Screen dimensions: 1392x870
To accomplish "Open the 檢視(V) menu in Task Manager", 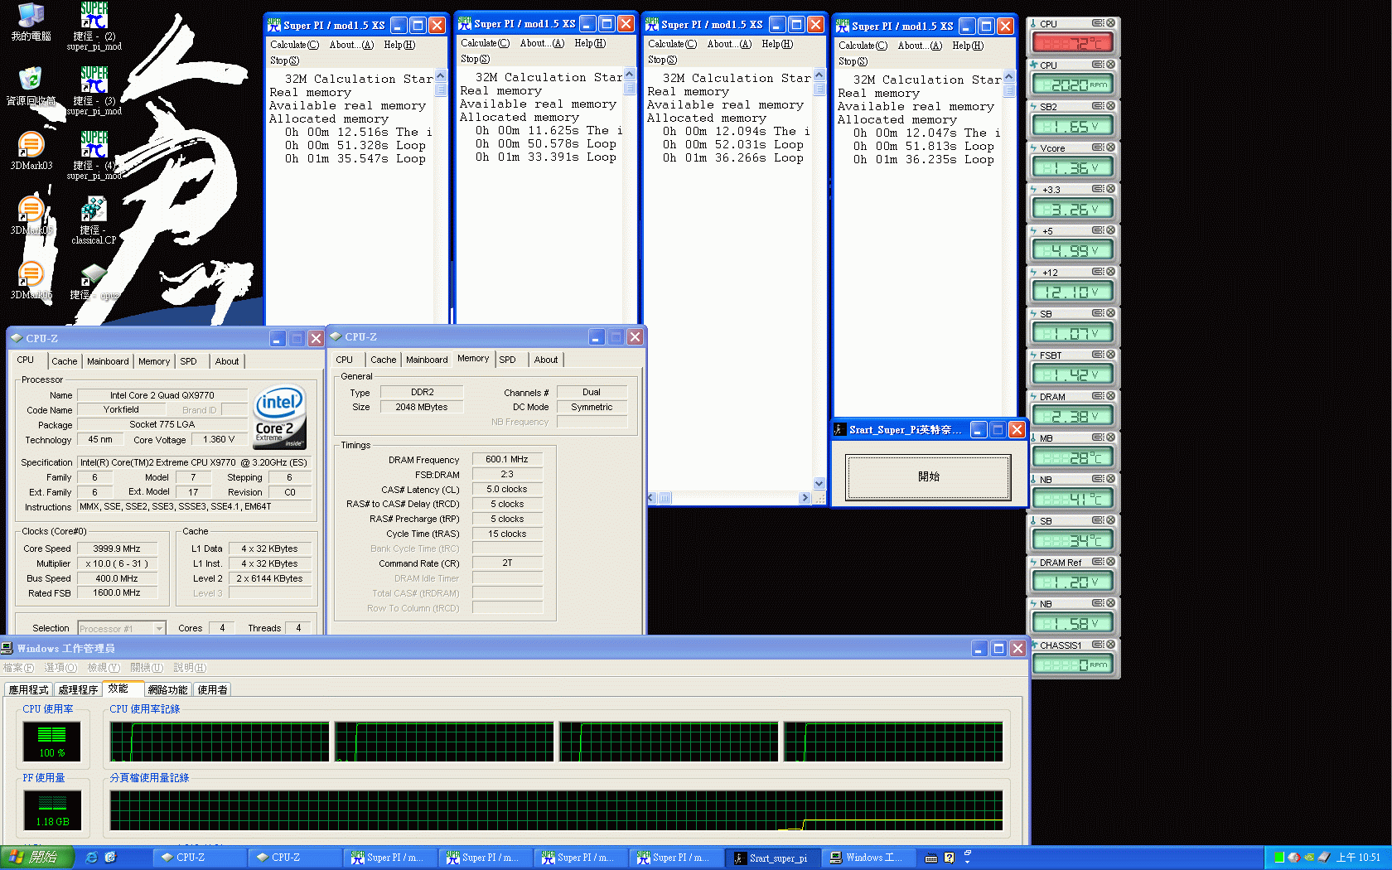I will pyautogui.click(x=104, y=668).
